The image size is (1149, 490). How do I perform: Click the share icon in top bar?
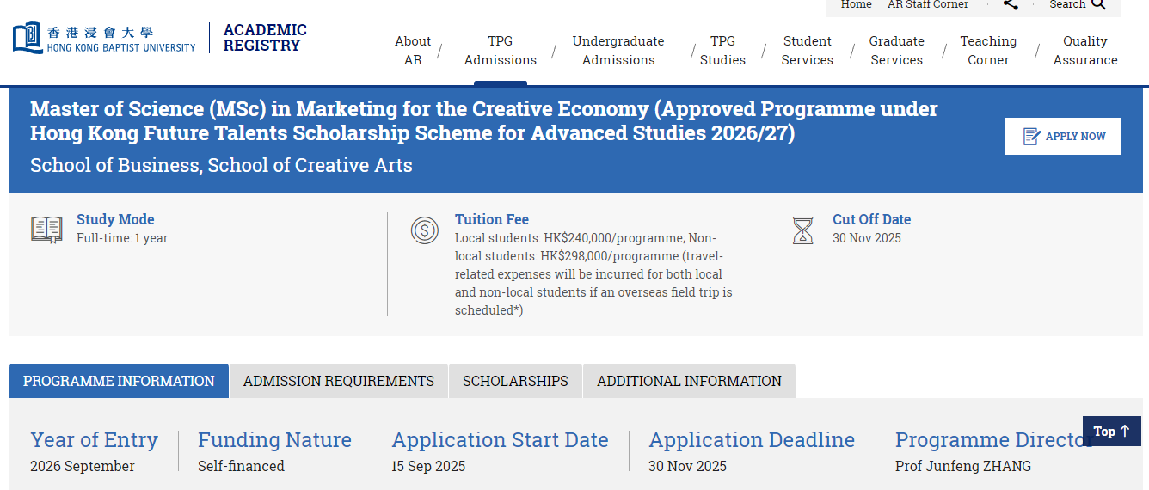[1011, 4]
